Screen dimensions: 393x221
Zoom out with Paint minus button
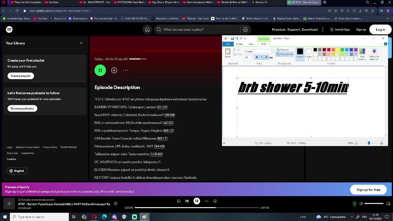click(356, 143)
